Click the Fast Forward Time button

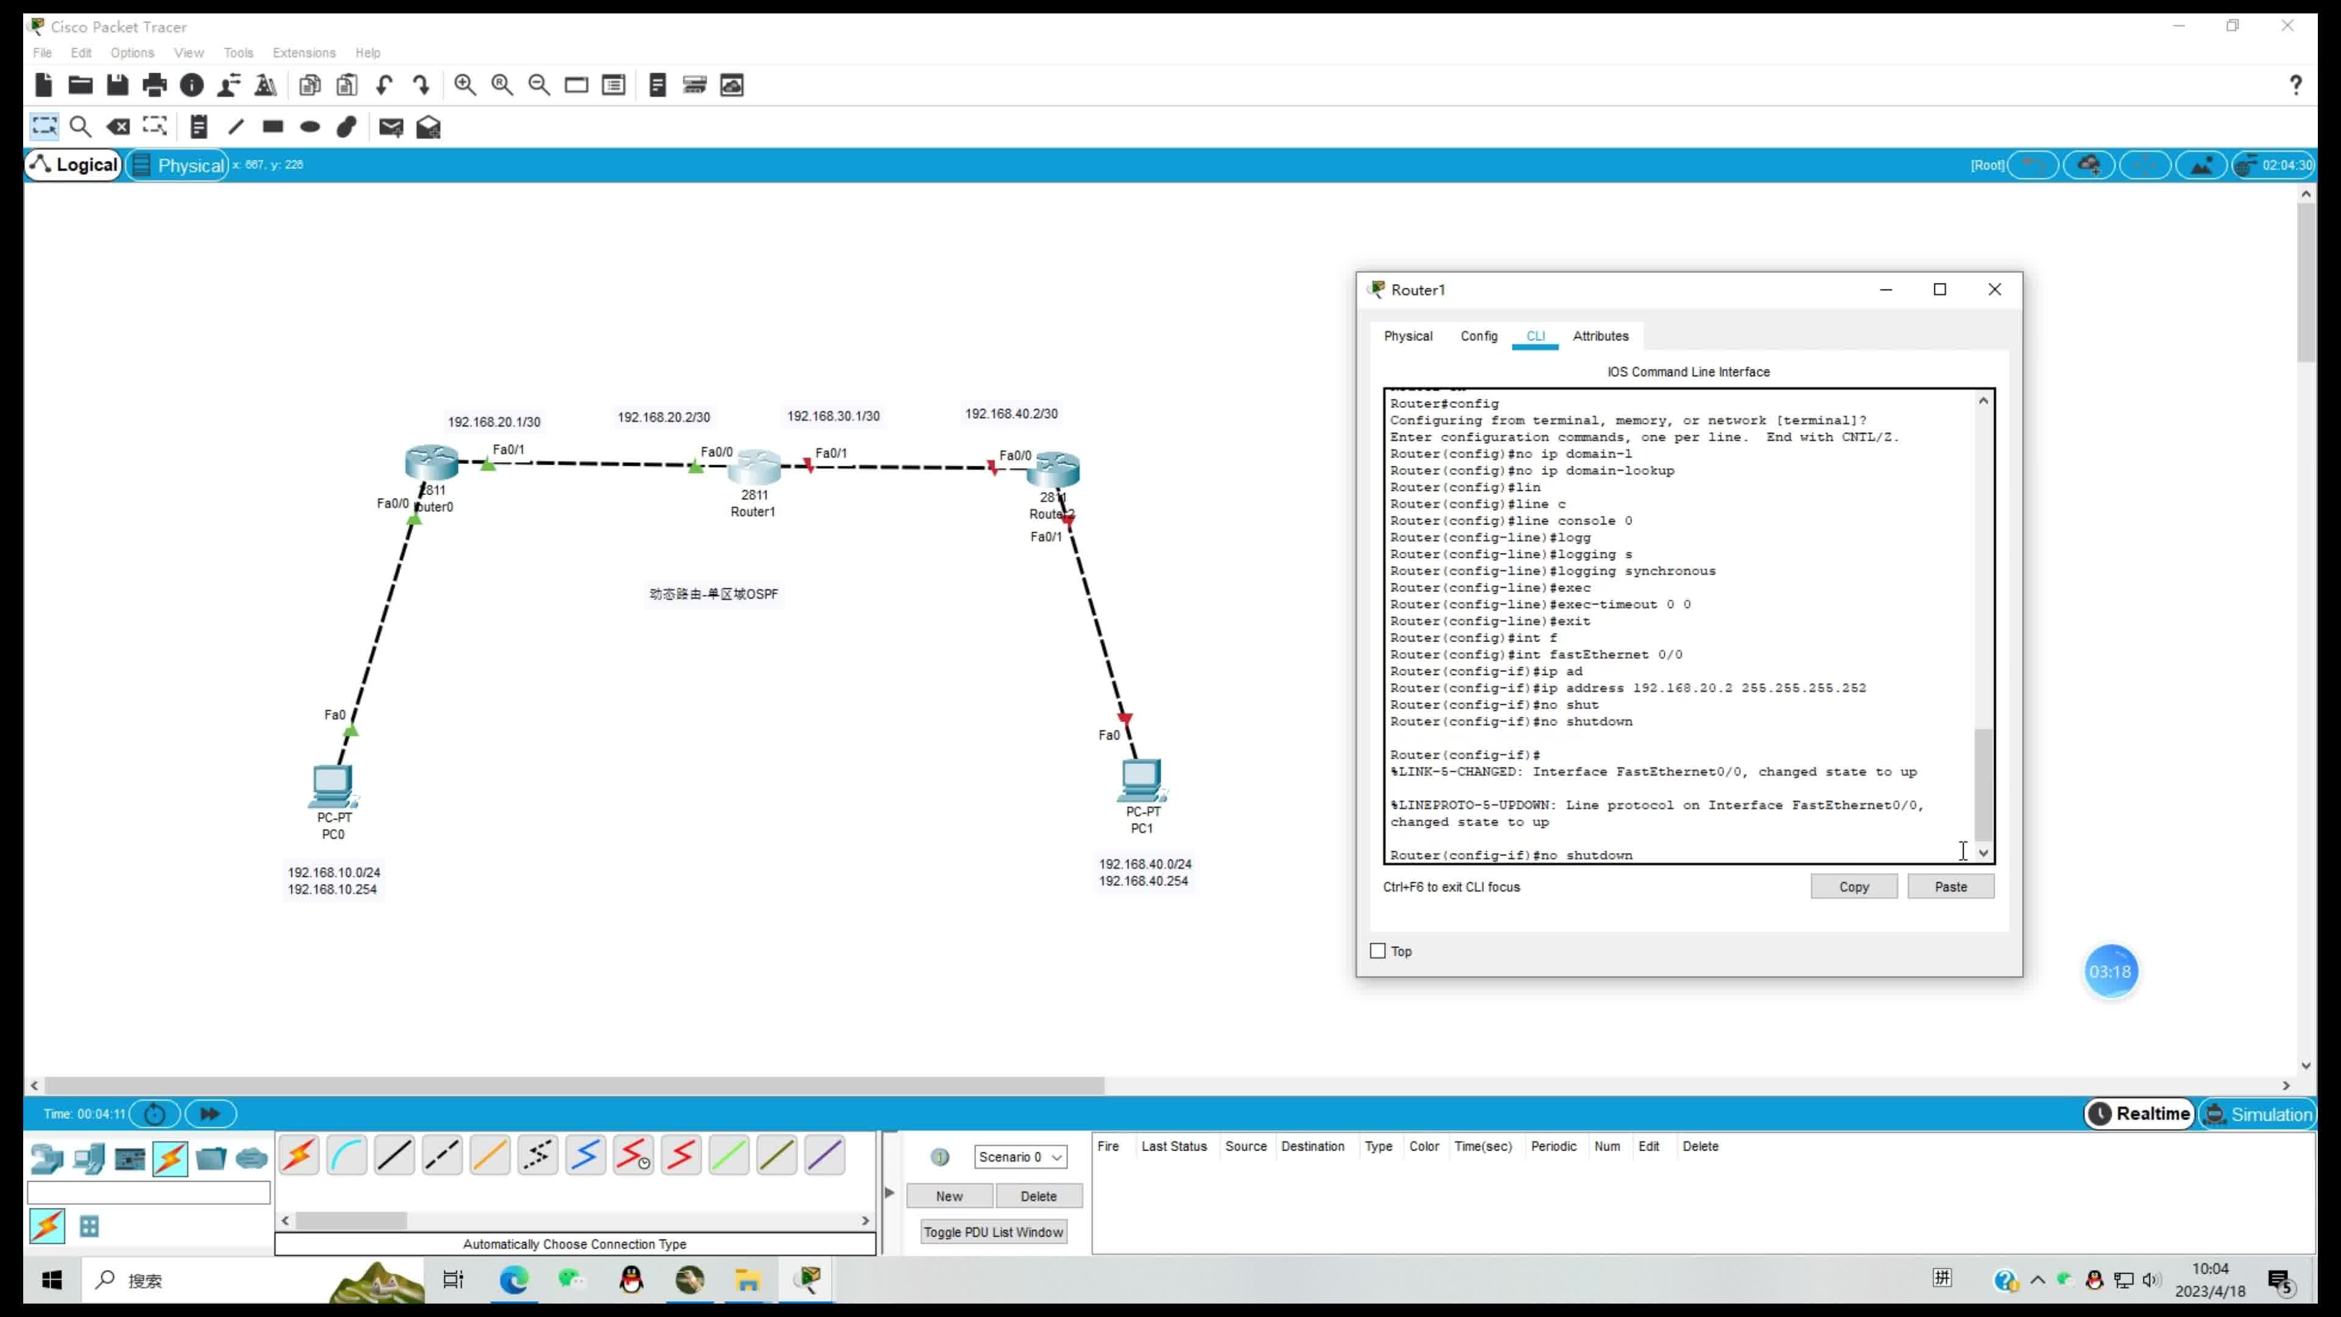click(x=210, y=1113)
